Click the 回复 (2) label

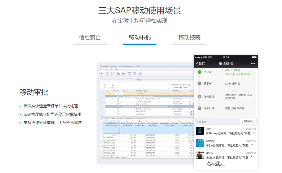[201, 122]
